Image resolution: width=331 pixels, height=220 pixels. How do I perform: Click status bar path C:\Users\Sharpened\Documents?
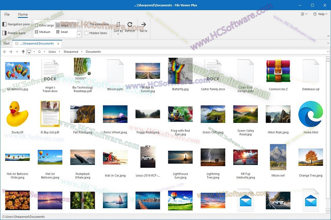(x=23, y=217)
